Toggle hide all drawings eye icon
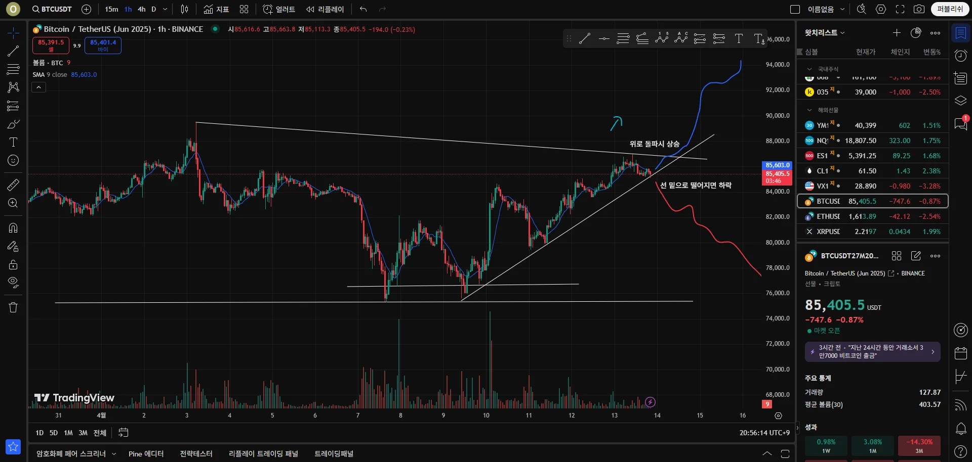The height and width of the screenshot is (462, 972). pyautogui.click(x=13, y=282)
